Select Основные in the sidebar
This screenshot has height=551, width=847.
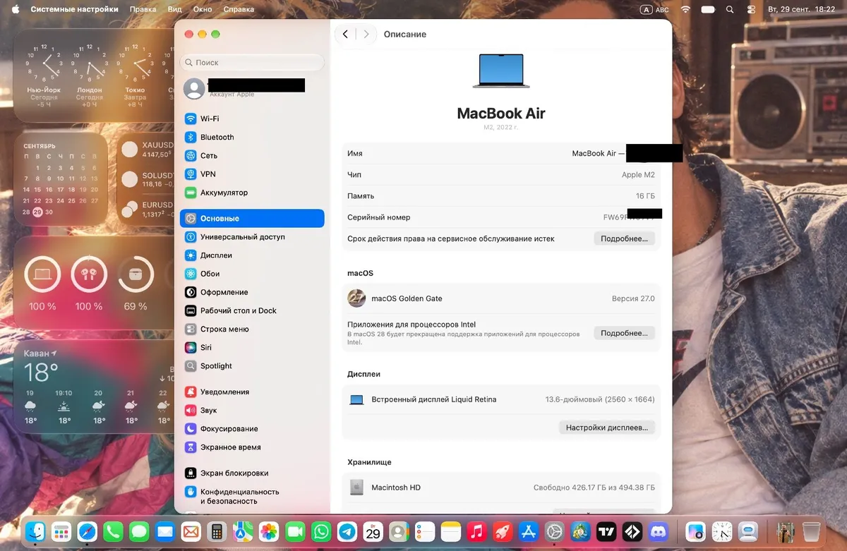[252, 218]
